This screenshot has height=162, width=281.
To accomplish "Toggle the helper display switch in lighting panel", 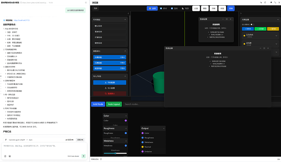I will [x=252, y=24].
